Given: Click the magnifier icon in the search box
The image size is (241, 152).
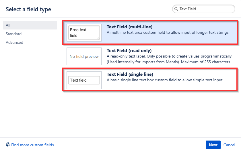Looking at the screenshot, I should pos(176,9).
